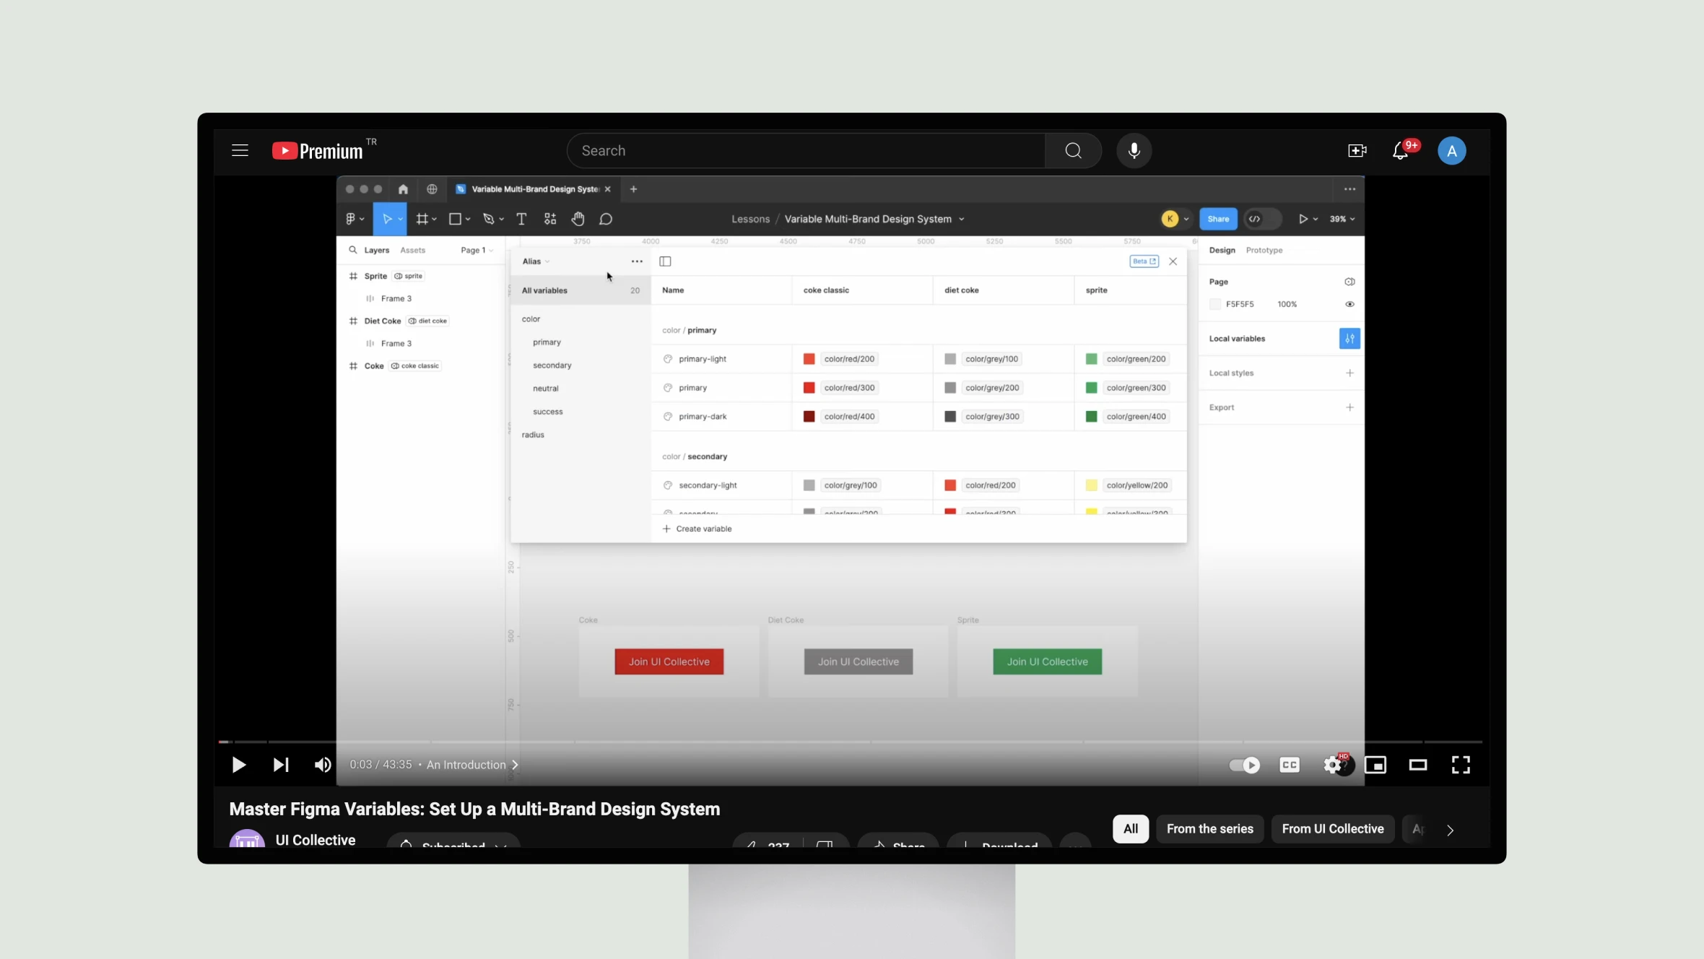1704x959 pixels.
Task: Click the Figma home icon
Action: click(x=403, y=189)
